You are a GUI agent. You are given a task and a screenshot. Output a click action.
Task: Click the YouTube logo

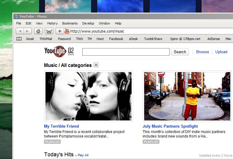55,51
